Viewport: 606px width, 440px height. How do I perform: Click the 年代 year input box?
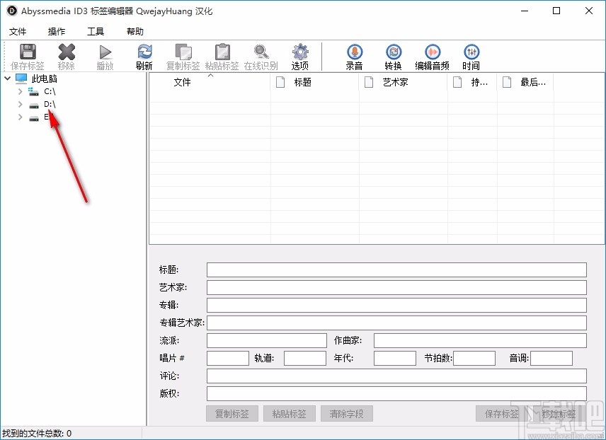click(x=394, y=358)
